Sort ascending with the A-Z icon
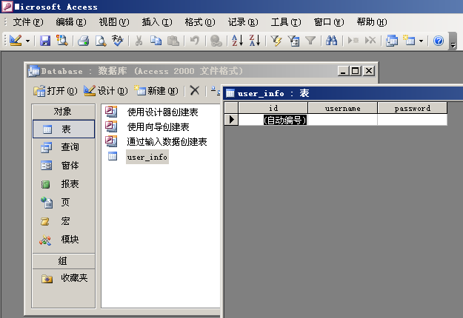The width and height of the screenshot is (463, 318). tap(237, 41)
